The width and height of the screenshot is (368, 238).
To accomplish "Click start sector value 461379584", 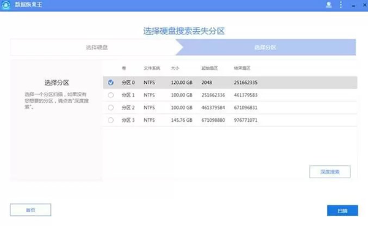I will click(x=213, y=108).
